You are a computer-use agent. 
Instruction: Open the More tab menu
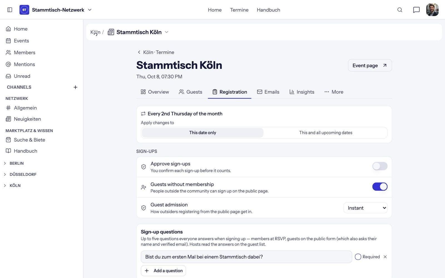[334, 92]
